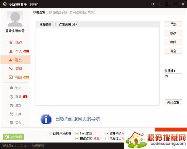Click the wrench icon beside 工具
187x149 pixels.
pos(11,114)
